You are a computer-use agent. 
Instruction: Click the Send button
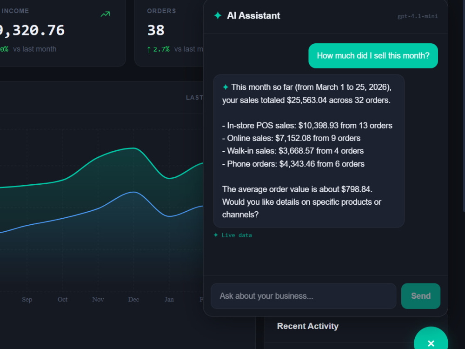point(420,296)
